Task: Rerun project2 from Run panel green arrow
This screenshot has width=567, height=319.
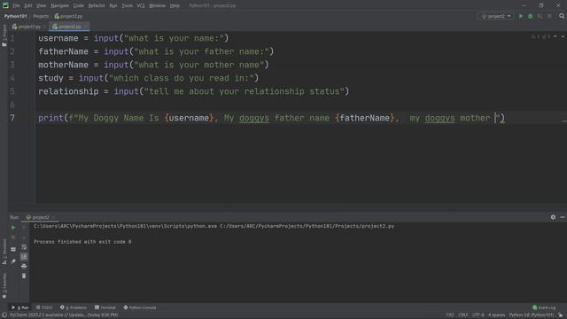Action: point(13,228)
